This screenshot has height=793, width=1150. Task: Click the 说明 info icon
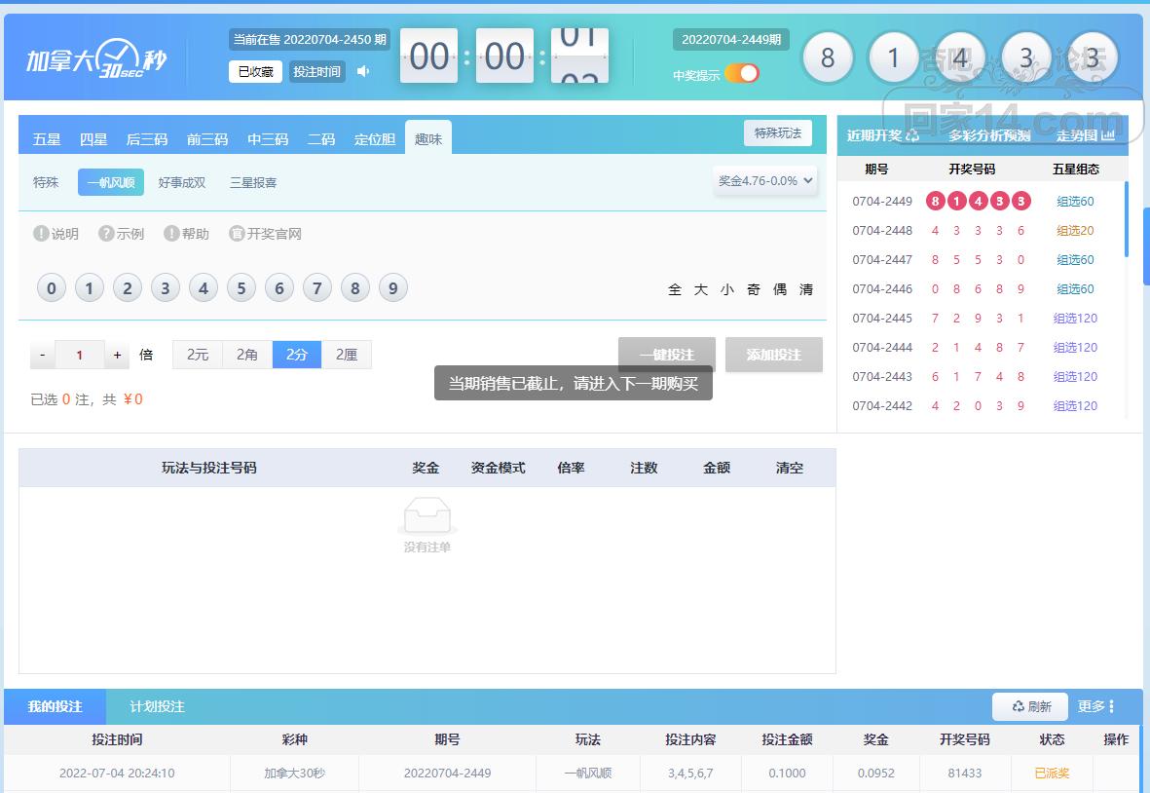pyautogui.click(x=41, y=234)
